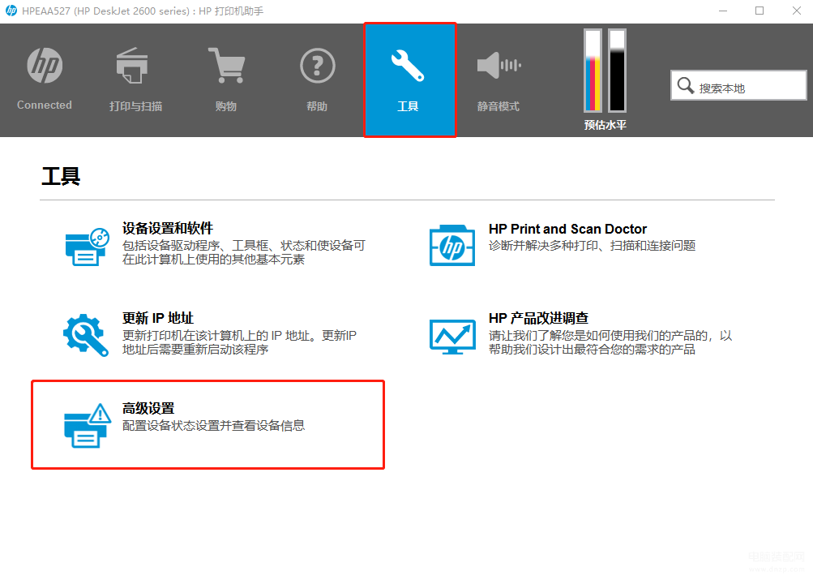The width and height of the screenshot is (813, 580).
Task: Select the 静音模式 tab label
Action: coord(498,106)
